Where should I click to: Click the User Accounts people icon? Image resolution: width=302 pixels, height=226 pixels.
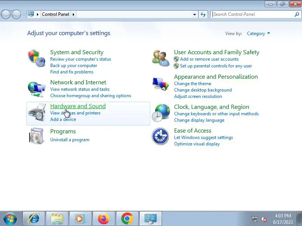pos(161,58)
